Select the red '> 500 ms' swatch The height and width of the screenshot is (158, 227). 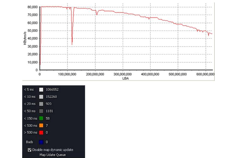tap(41, 133)
